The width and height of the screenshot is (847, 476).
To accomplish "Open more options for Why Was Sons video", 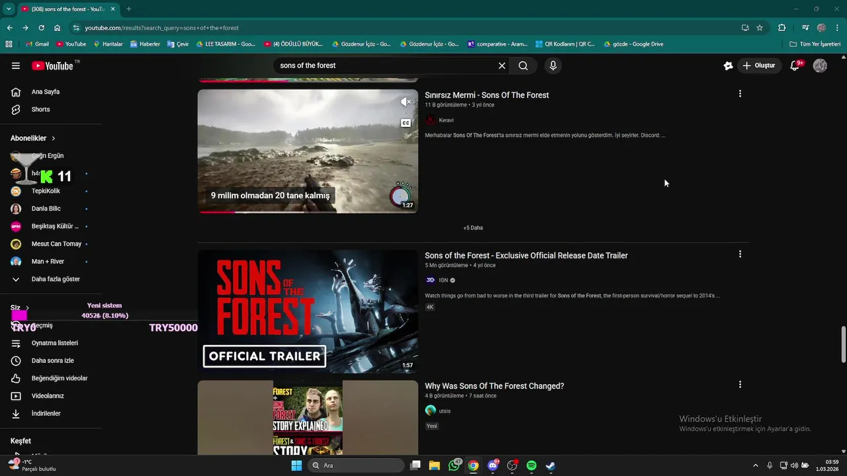I will (740, 384).
